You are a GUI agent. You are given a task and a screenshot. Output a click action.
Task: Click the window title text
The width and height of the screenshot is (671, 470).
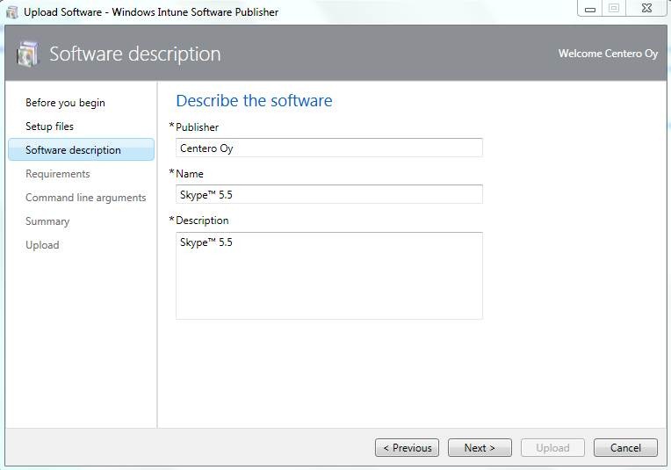[x=151, y=12]
